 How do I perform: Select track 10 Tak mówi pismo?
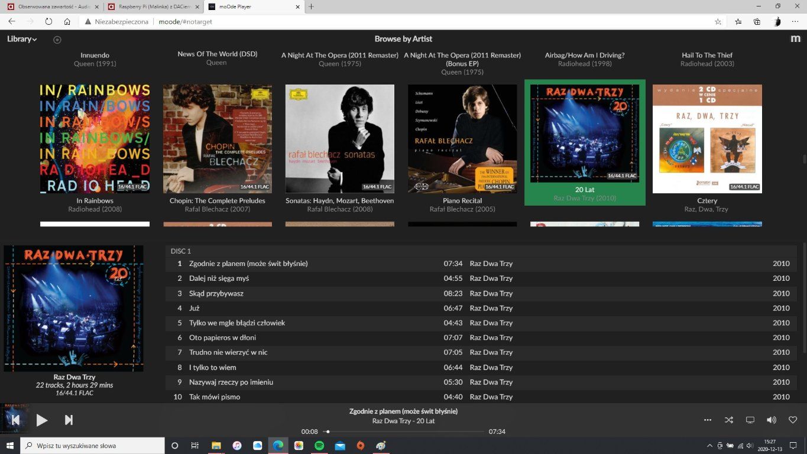481,397
